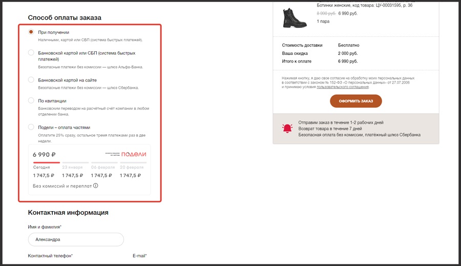
Task: Click the red 'Сегодня' payment progress bar
Action: tap(46, 162)
